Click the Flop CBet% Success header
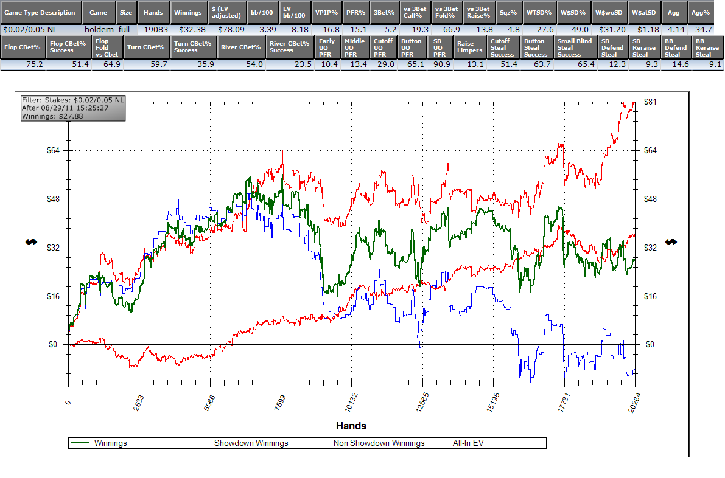The height and width of the screenshot is (478, 725). coord(68,47)
